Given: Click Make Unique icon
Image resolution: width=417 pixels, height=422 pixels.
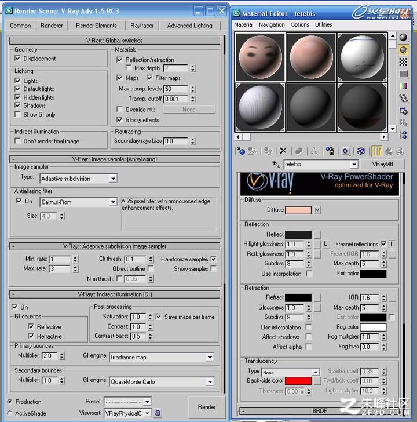Looking at the screenshot, I should (314, 151).
